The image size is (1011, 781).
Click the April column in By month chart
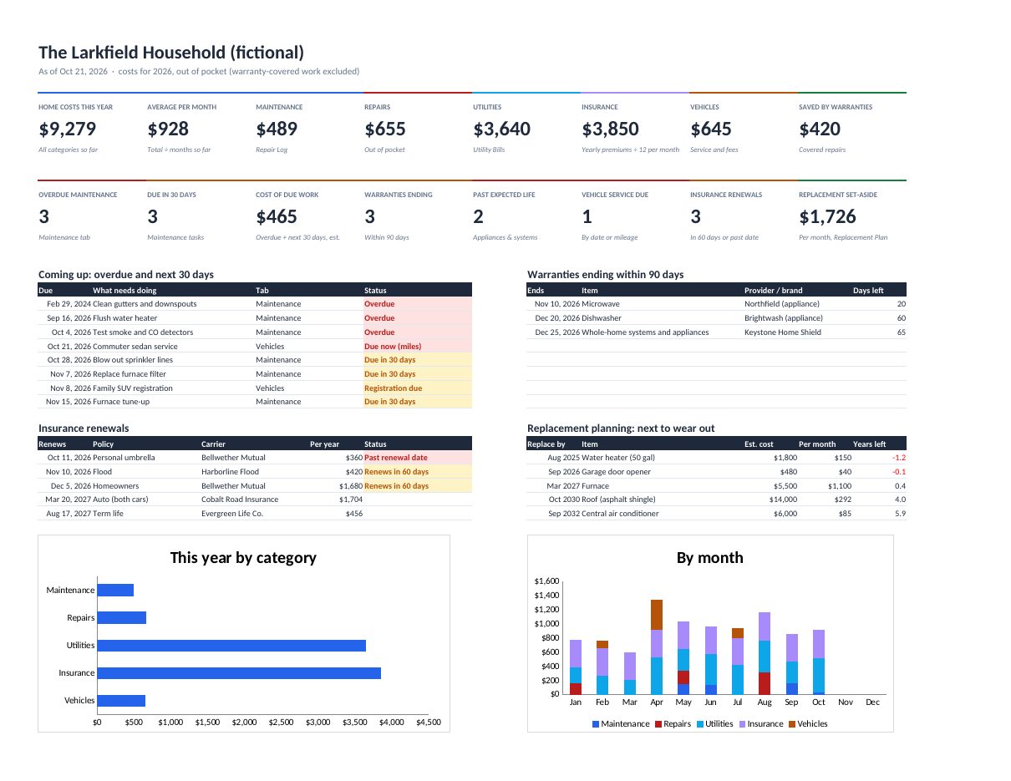coord(657,647)
